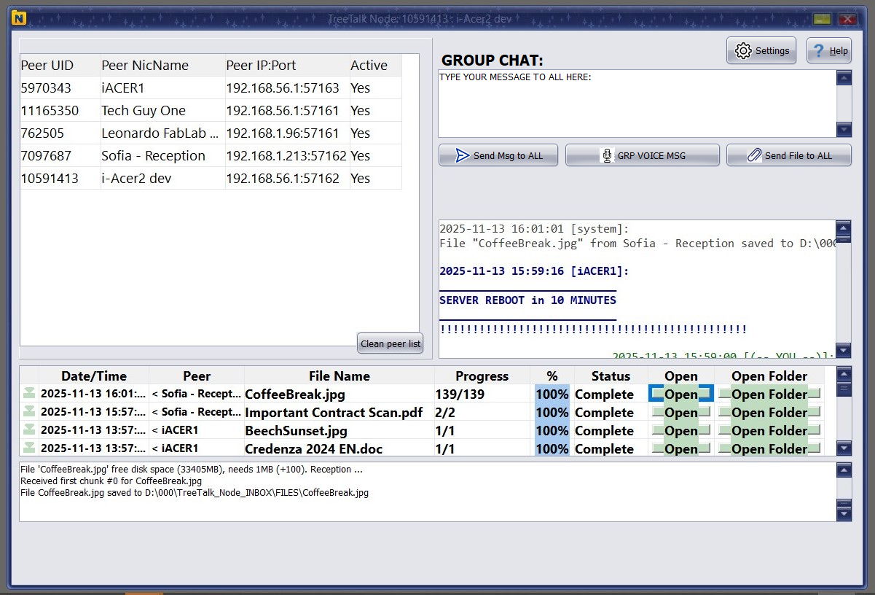Click Open Folder for Important Contract Scan.pdf

click(x=769, y=412)
